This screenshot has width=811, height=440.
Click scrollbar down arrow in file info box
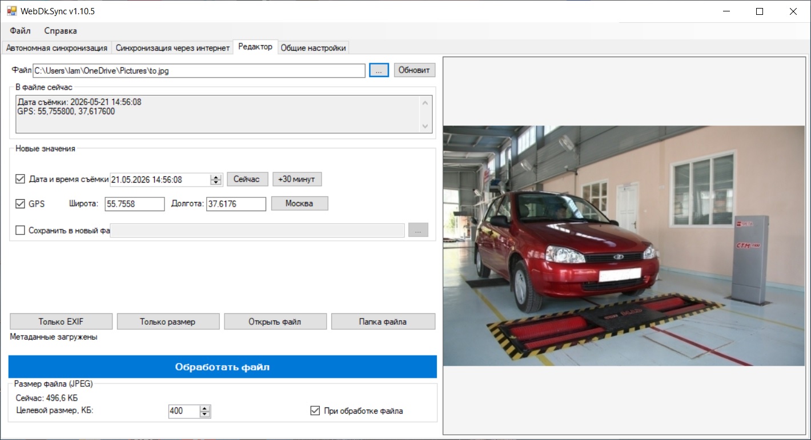424,126
